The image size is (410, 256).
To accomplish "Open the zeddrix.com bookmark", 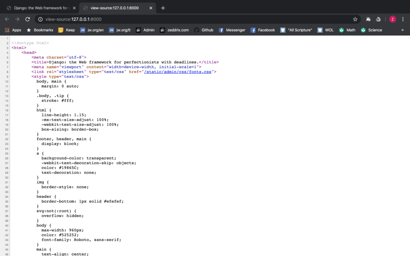I will click(x=174, y=30).
